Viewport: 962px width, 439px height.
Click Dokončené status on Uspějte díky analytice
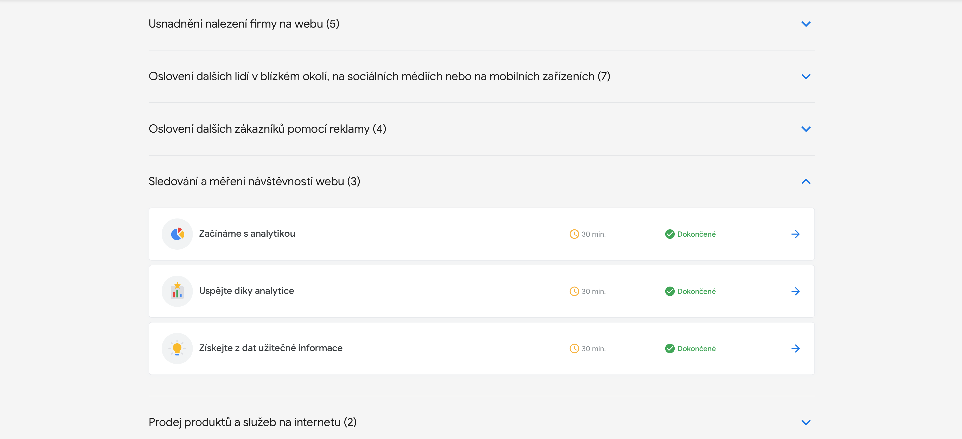click(x=696, y=291)
